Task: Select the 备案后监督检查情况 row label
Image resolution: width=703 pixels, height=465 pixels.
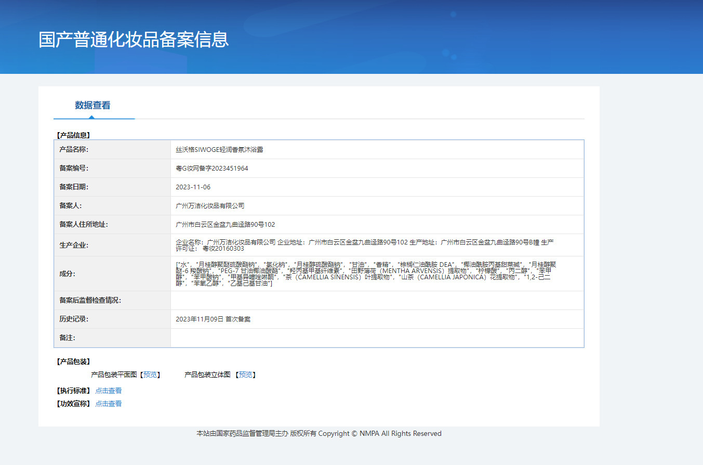Action: pos(90,301)
